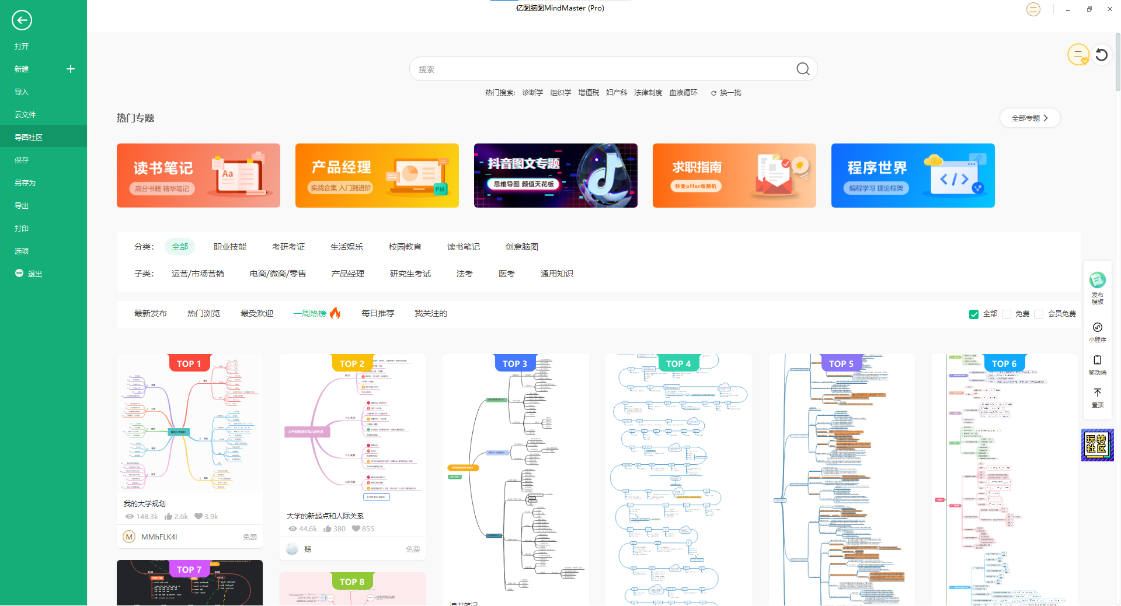Click 选项 in the sidebar
Viewport: 1121px width, 606px height.
pos(22,251)
